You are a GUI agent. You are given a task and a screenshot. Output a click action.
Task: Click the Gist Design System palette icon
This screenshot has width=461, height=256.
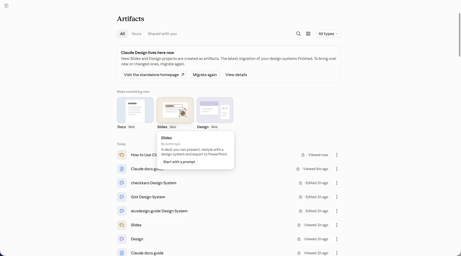tap(122, 197)
